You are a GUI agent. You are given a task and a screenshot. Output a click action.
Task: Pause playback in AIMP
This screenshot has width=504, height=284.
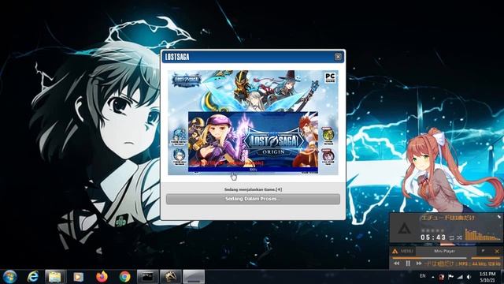coord(408,263)
